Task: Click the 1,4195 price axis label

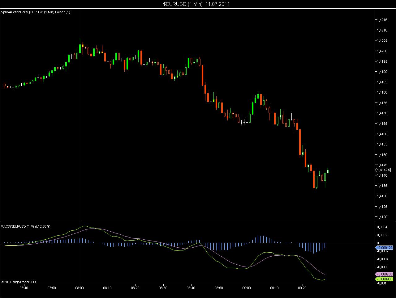Action: pyautogui.click(x=382, y=61)
